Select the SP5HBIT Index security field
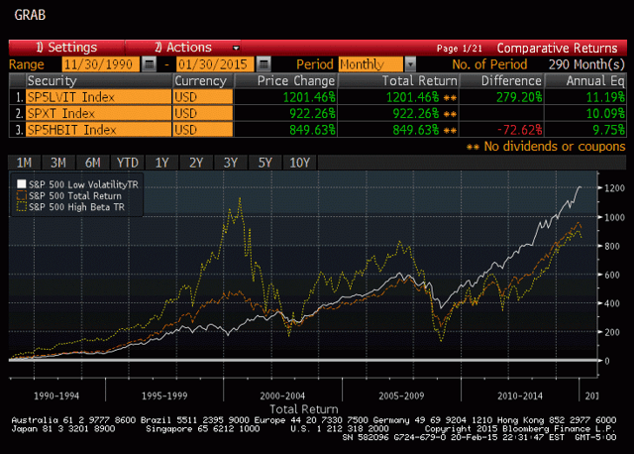634x454 pixels. (x=99, y=130)
